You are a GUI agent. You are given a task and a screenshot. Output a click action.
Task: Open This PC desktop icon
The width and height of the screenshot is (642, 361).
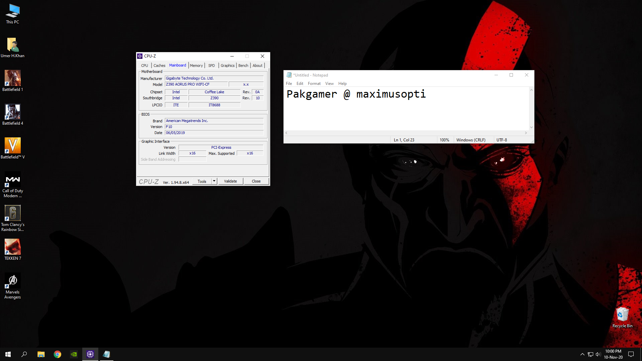click(x=13, y=13)
